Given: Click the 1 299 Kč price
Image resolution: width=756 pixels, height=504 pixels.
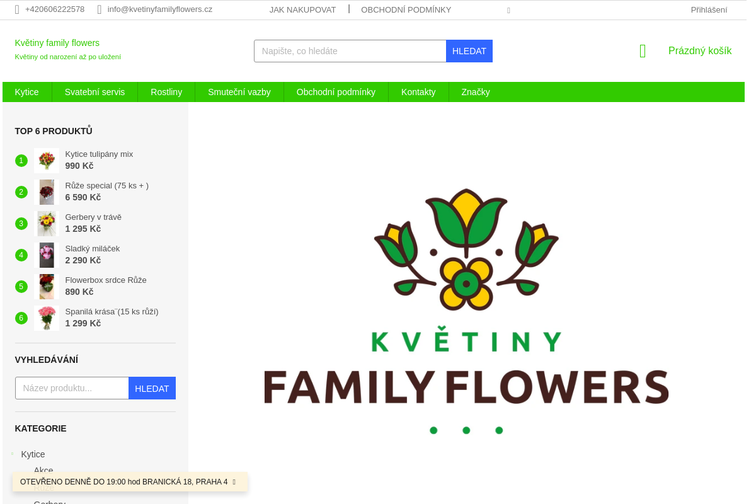Looking at the screenshot, I should coord(83,323).
